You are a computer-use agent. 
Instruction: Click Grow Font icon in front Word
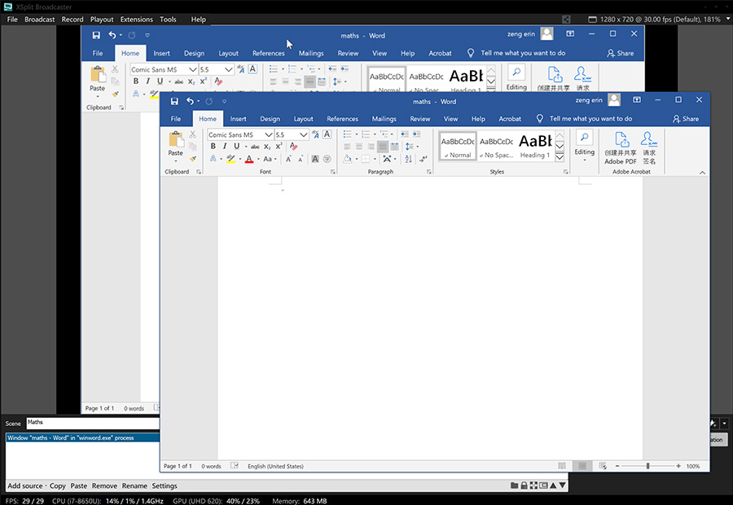pyautogui.click(x=288, y=159)
